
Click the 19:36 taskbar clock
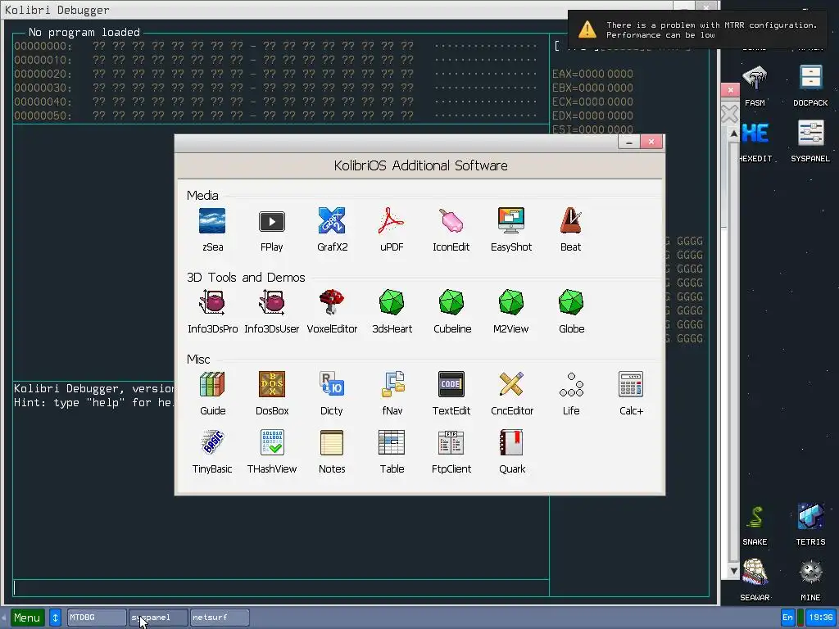click(821, 618)
